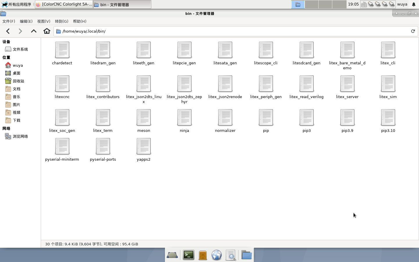
Task: Select 文件系统 in the sidebar
Action: 20,49
